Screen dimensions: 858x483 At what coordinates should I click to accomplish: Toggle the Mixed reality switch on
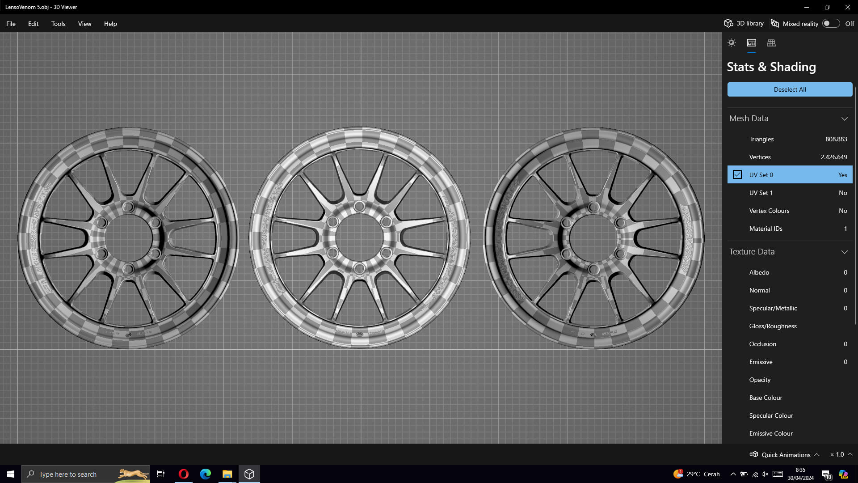830,24
